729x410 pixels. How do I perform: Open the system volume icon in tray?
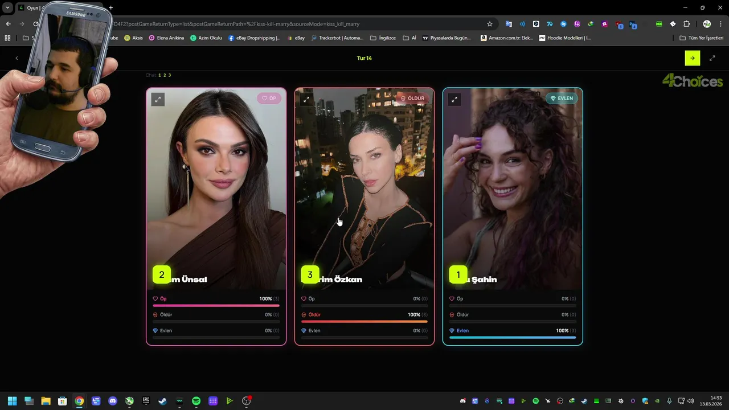click(690, 401)
